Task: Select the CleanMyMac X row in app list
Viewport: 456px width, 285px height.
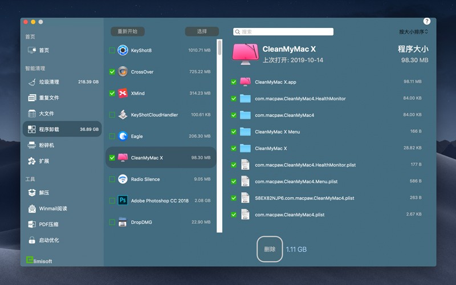Action: pos(161,158)
